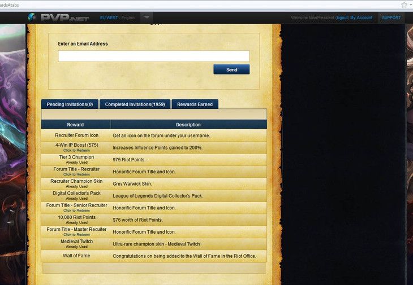Viewport: 413px width, 285px height.
Task: Select Digital Collector's Pack reward cell
Action: tap(76, 196)
